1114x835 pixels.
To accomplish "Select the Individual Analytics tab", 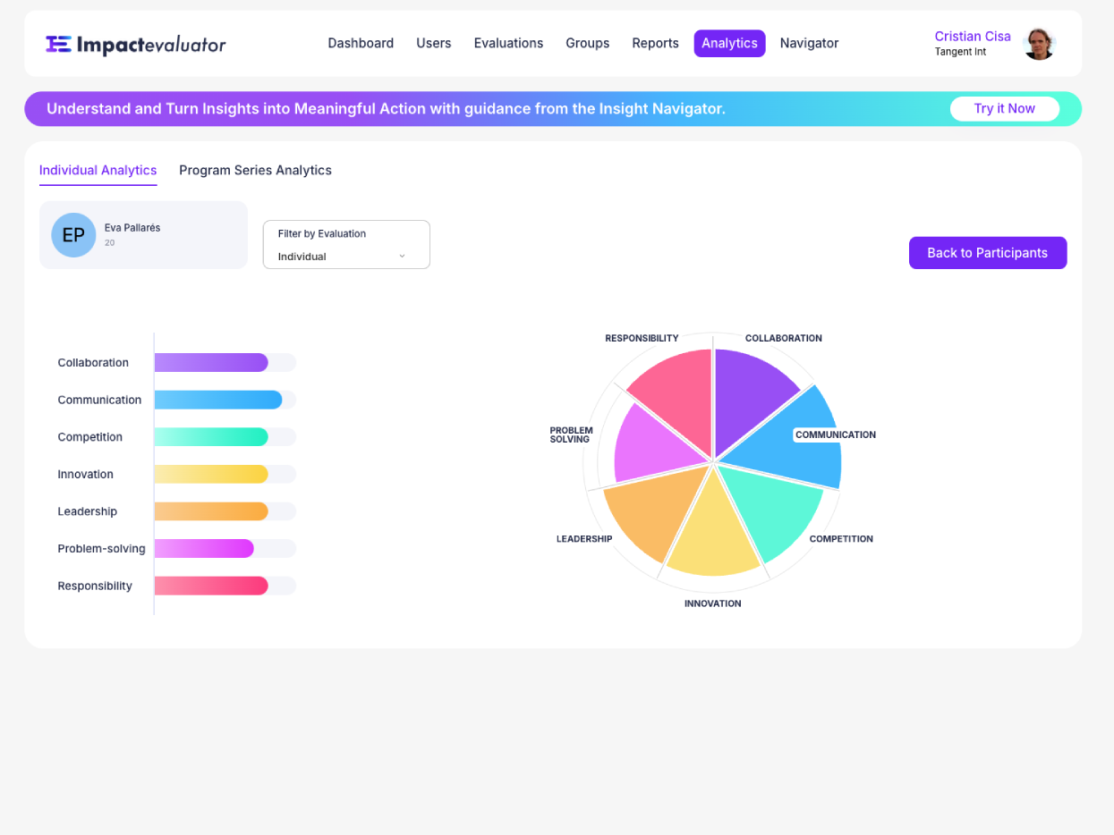I will [x=98, y=170].
